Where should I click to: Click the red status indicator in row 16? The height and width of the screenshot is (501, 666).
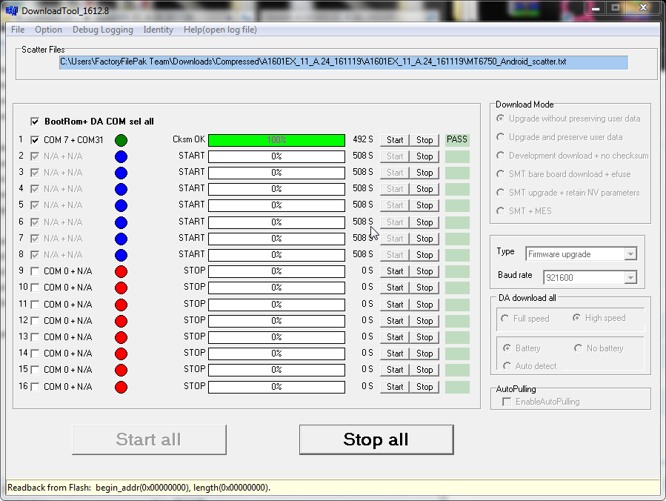121,387
